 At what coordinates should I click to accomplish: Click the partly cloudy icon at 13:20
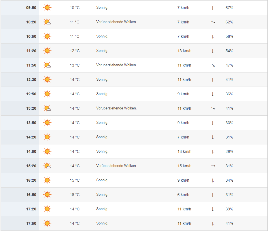(47, 108)
